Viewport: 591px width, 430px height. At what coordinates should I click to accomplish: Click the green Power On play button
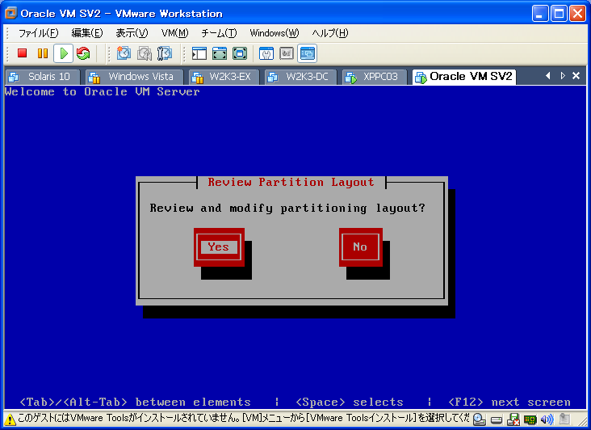pyautogui.click(x=63, y=53)
